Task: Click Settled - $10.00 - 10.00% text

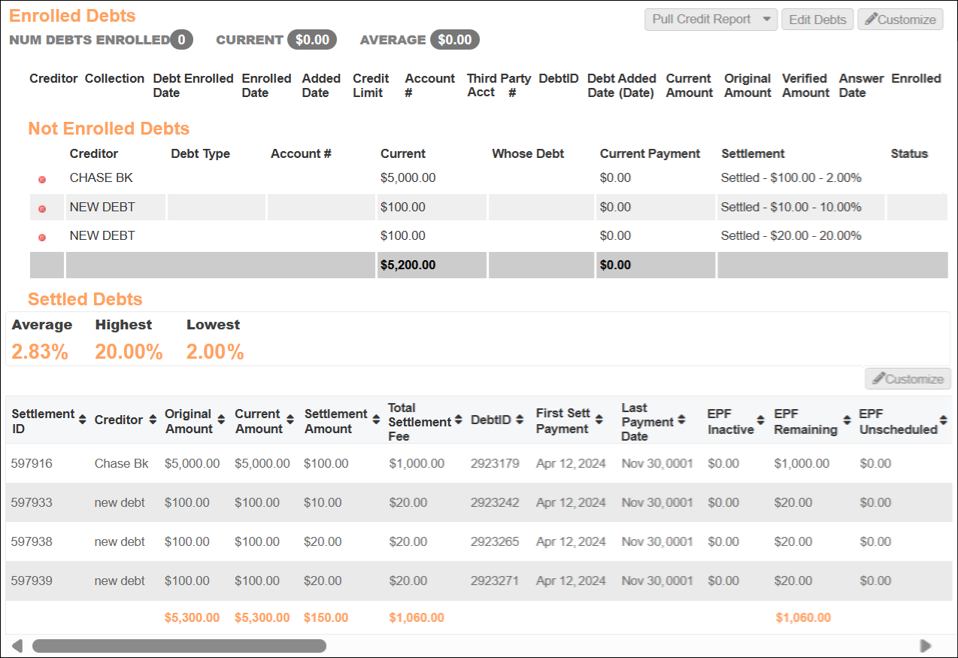Action: point(791,207)
